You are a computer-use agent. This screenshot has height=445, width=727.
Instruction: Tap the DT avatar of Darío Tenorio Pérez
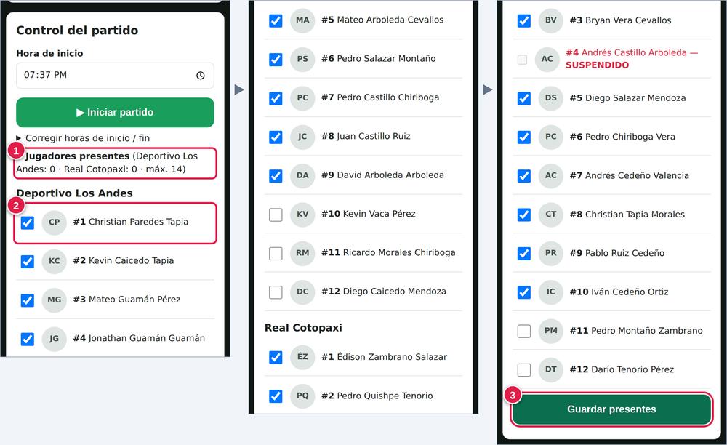click(551, 370)
